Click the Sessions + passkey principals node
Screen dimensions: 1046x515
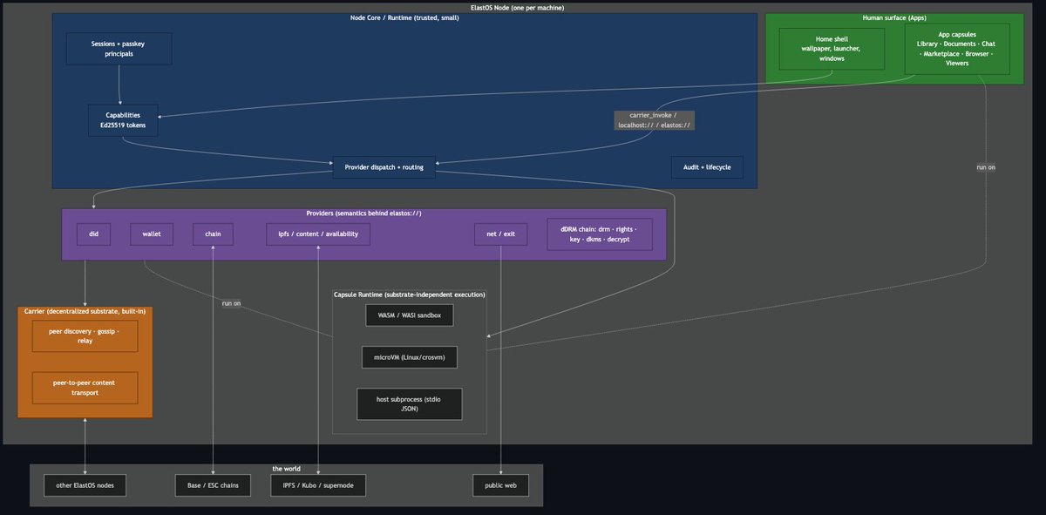119,49
